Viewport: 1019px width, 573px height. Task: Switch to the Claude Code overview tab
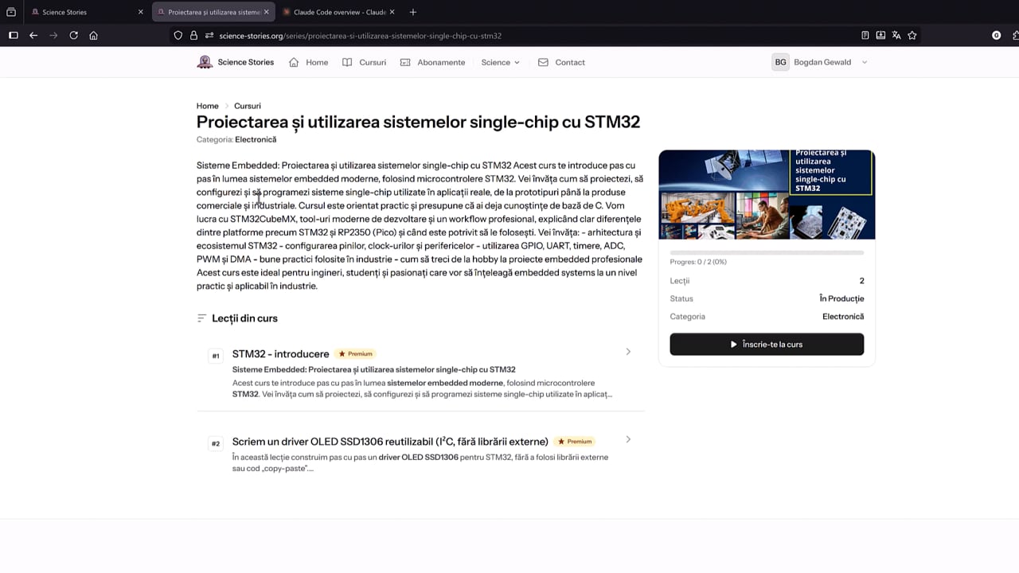[339, 12]
